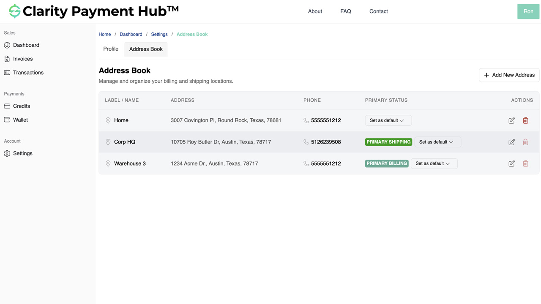Click the Invoices icon under Sales
The height and width of the screenshot is (304, 541).
7,59
